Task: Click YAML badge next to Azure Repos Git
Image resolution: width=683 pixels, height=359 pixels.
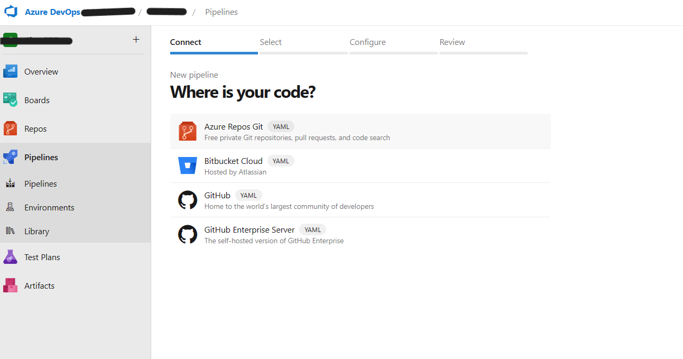Action: click(x=281, y=127)
